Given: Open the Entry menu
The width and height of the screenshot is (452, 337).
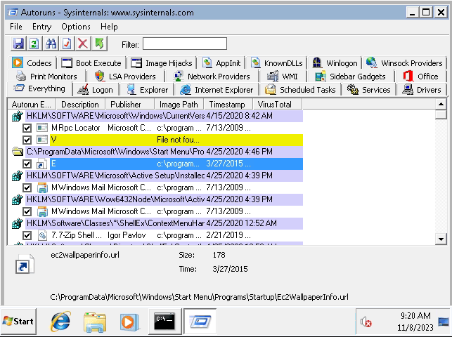Looking at the screenshot, I should pyautogui.click(x=41, y=27).
